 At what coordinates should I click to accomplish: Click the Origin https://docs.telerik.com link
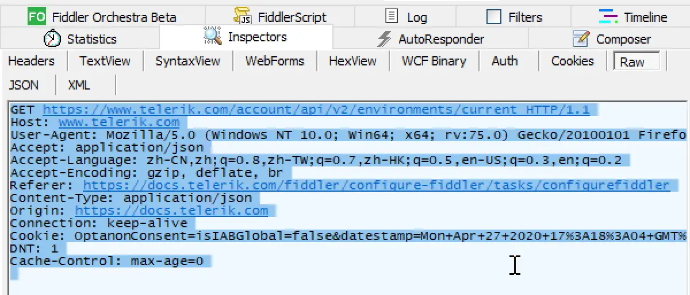(171, 211)
